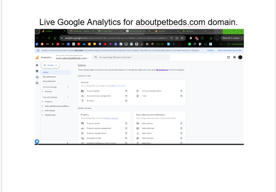
Task: Select My preferences in left navigation
Action: [49, 77]
